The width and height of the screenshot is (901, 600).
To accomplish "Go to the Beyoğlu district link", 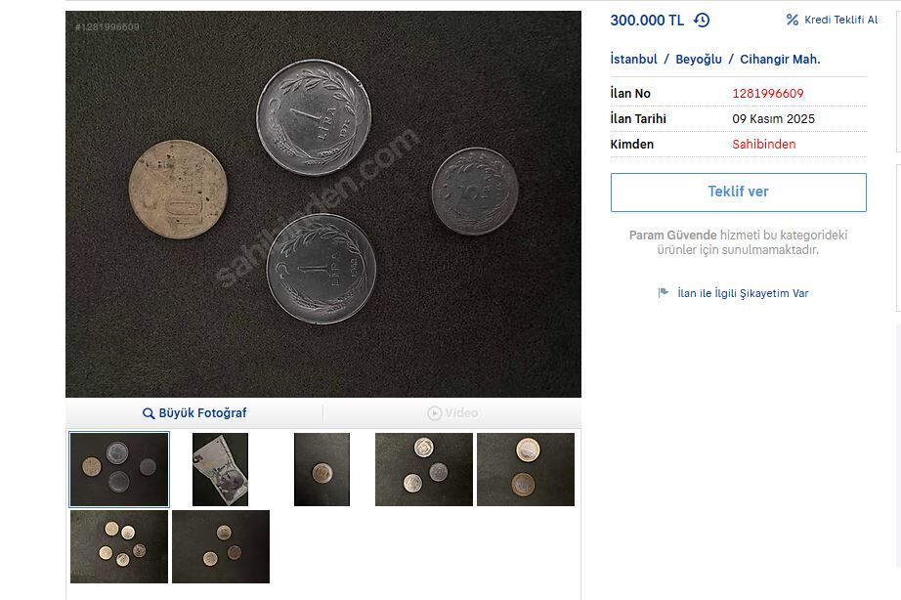I will point(699,60).
